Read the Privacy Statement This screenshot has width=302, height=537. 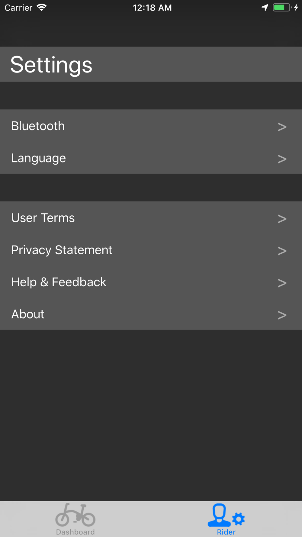click(x=62, y=250)
